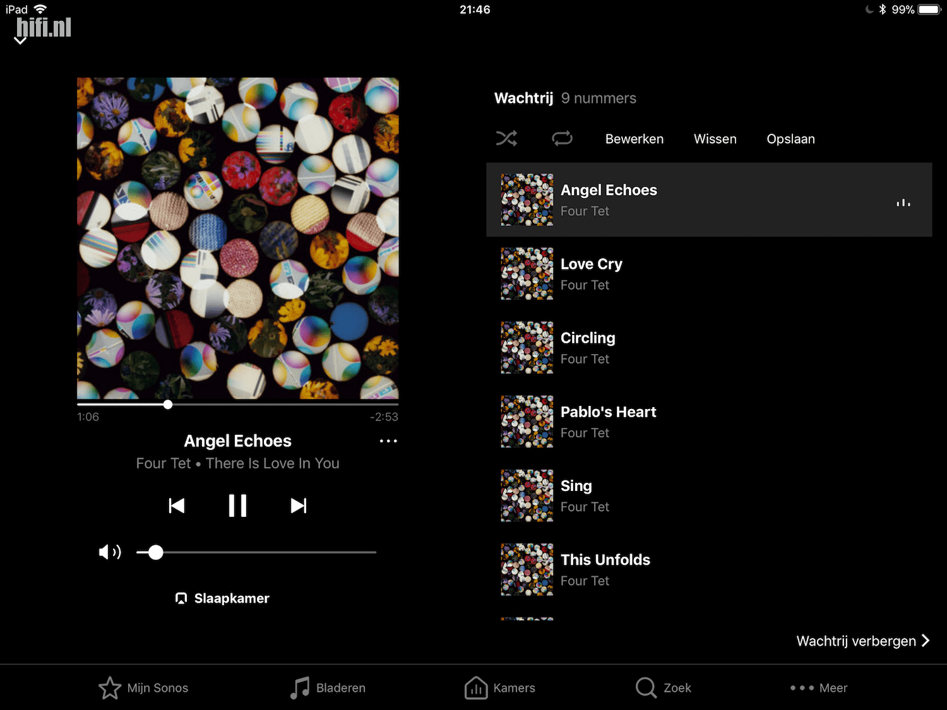Tap the This Unfolds album thumbnail
The height and width of the screenshot is (710, 947).
point(527,569)
